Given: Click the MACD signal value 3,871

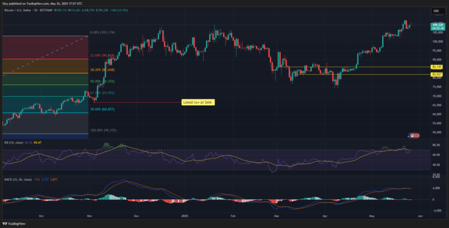Looking at the screenshot, I should point(54,180).
